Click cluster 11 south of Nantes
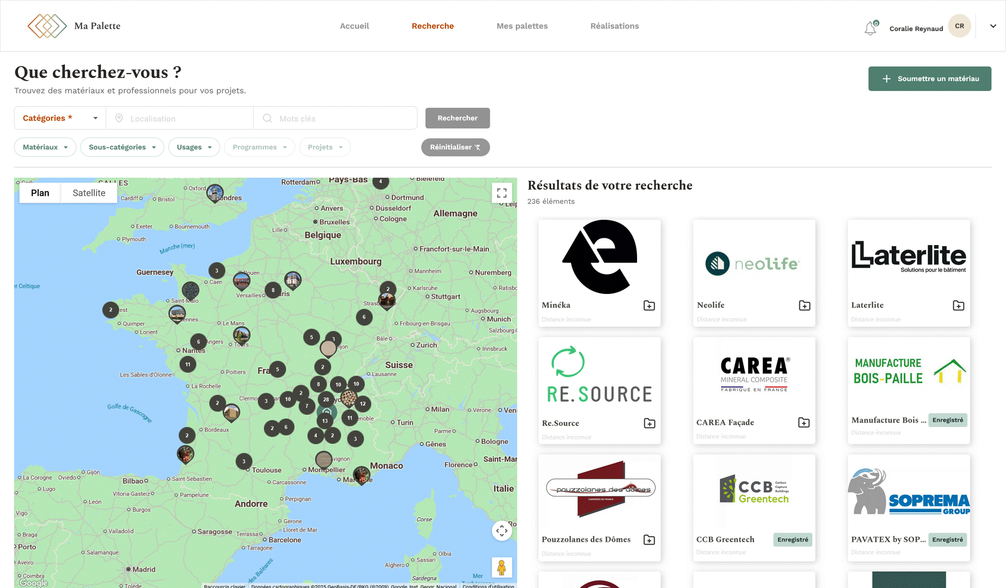Image resolution: width=1006 pixels, height=588 pixels. point(188,364)
